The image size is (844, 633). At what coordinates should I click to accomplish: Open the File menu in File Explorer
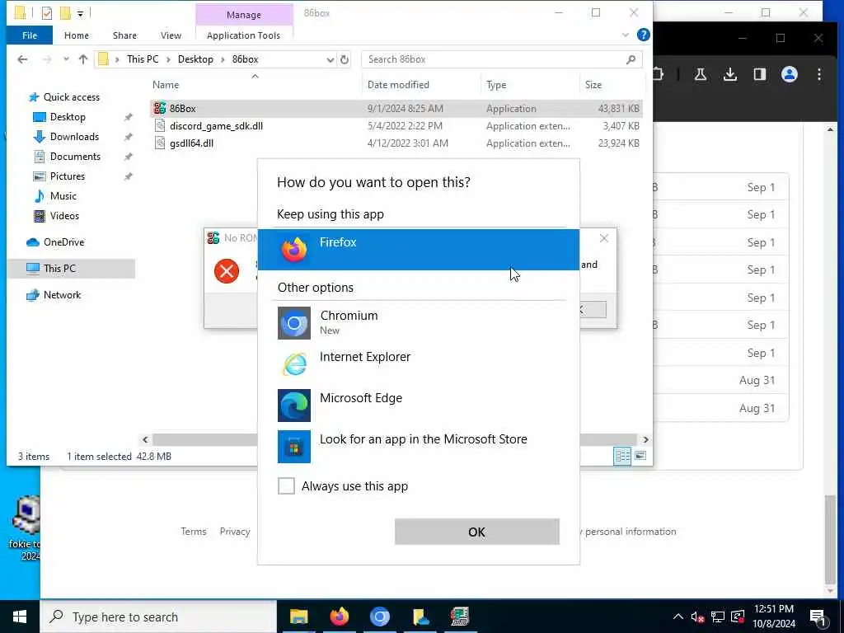30,35
